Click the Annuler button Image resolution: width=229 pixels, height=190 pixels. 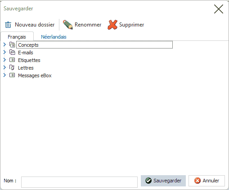[207, 181]
